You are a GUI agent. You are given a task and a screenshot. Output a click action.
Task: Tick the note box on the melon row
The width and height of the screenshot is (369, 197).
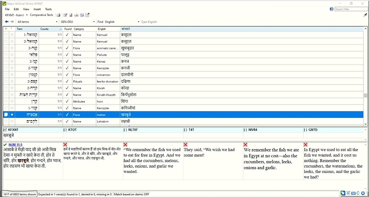click(6, 115)
